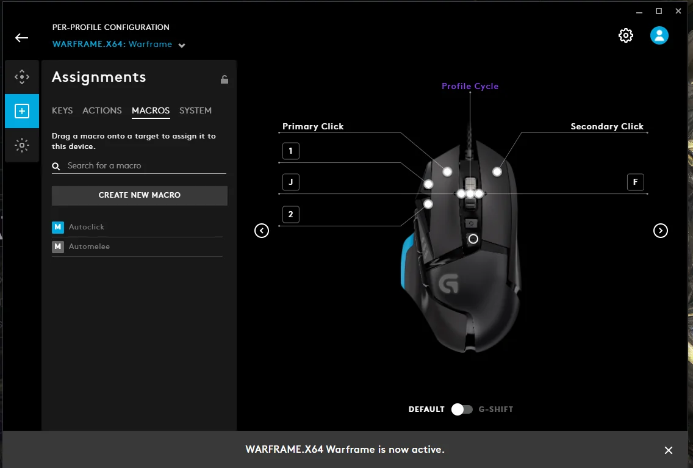Select the Primary Click label
The height and width of the screenshot is (468, 693).
click(x=313, y=126)
